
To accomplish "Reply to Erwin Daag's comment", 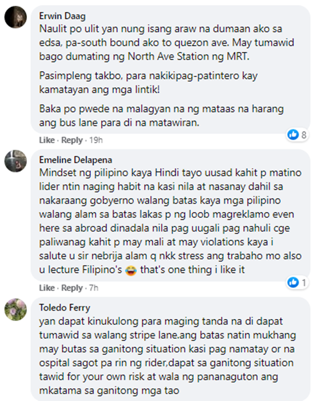I will point(72,140).
